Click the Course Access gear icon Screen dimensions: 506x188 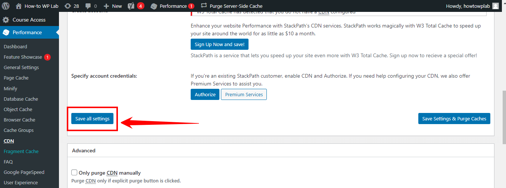point(6,20)
